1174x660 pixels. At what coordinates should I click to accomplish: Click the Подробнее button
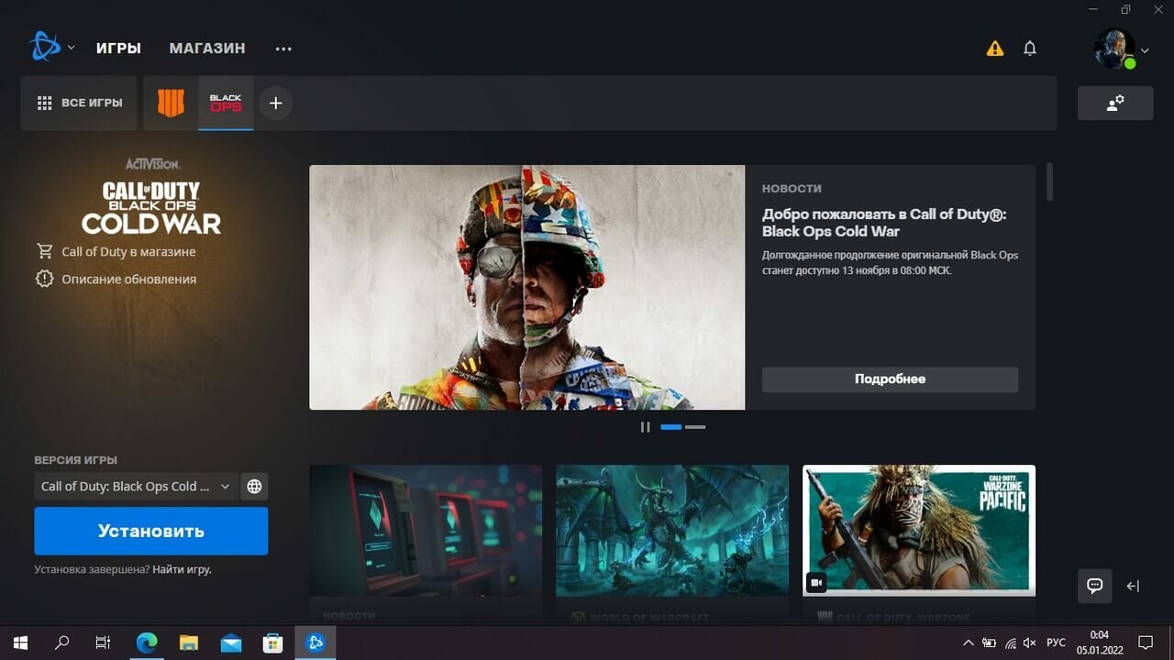890,379
